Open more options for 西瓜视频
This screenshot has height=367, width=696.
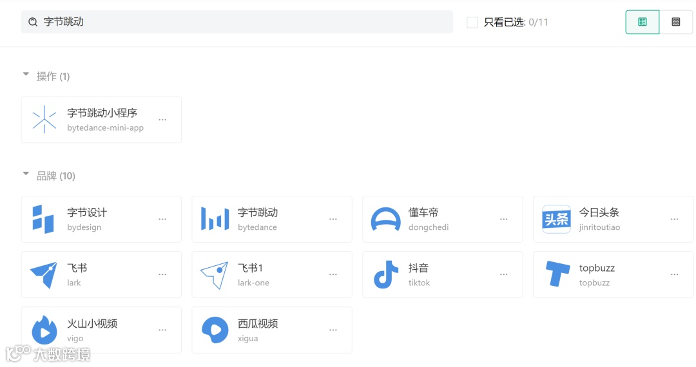click(x=333, y=330)
